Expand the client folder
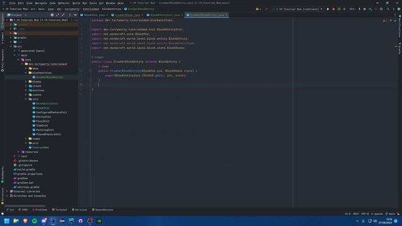Image resolution: width=402 pixels, height=226 pixels. [x=26, y=86]
